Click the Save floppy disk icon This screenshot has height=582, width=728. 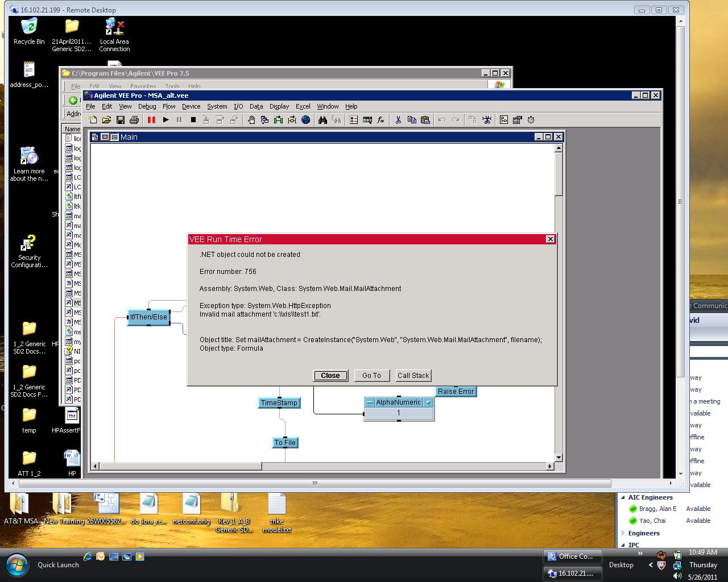coord(121,120)
